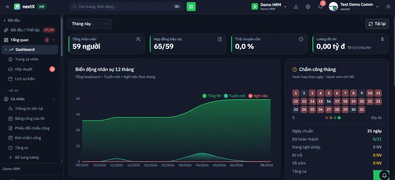Expand the user account chevron

point(377,7)
